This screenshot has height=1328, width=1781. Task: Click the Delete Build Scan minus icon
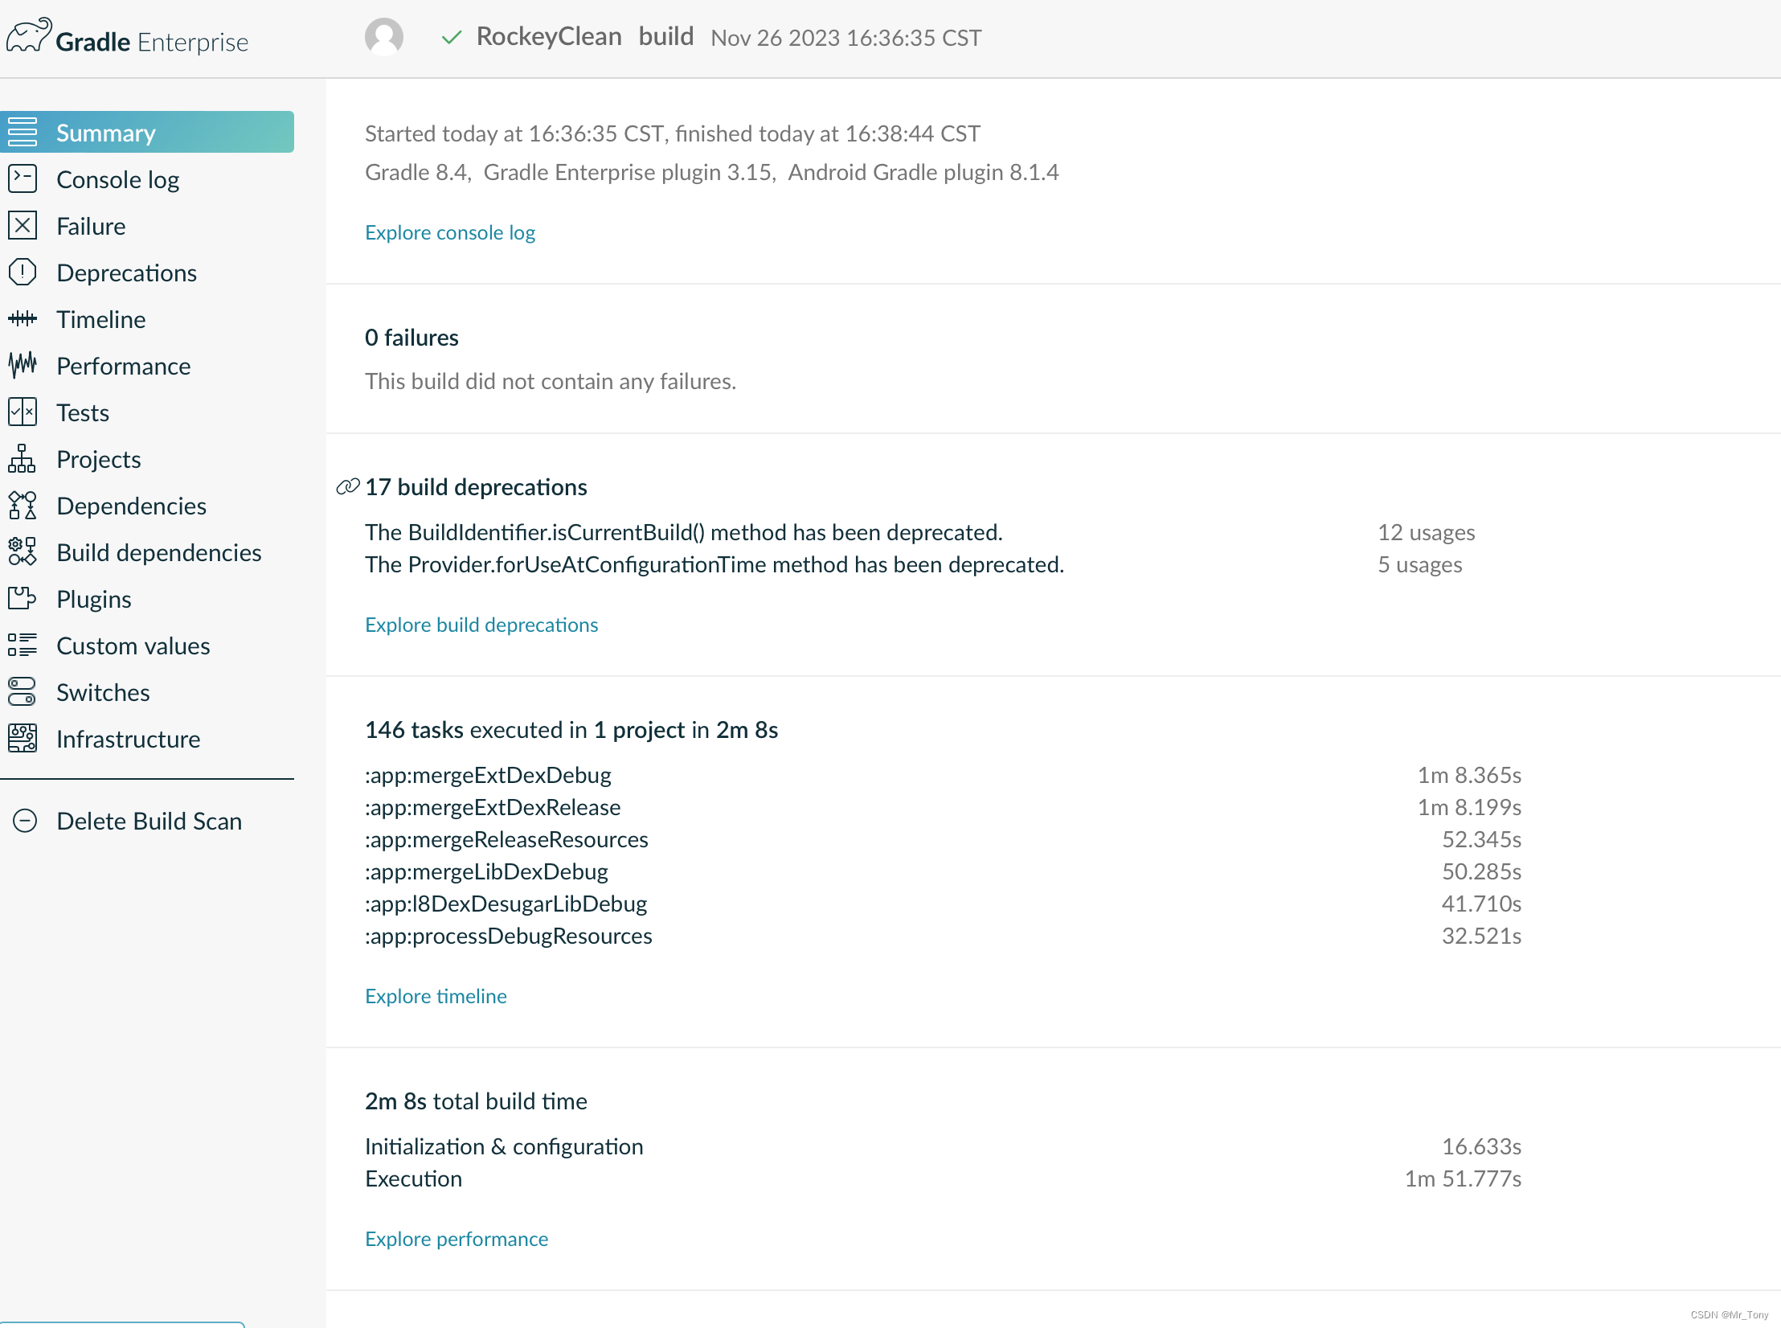[x=26, y=821]
